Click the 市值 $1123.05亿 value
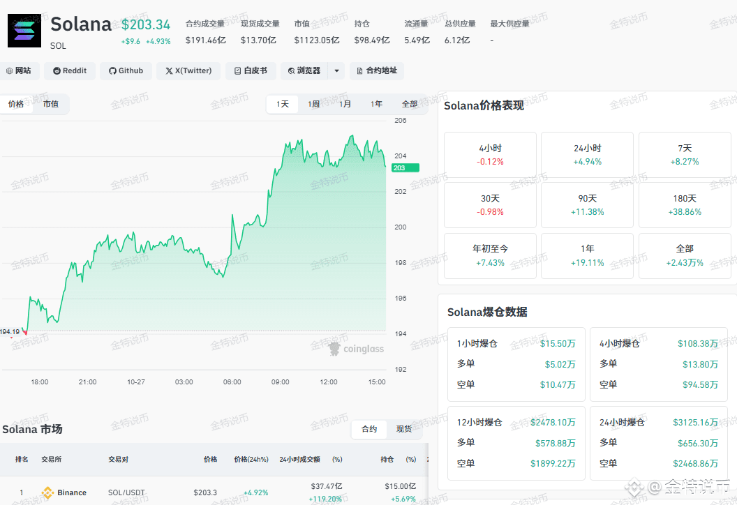Screen dimensions: 737x505 pyautogui.click(x=317, y=40)
